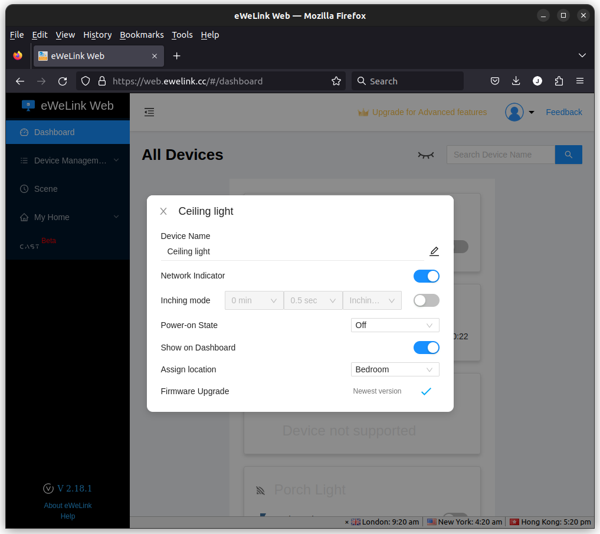Open the History menu
Screen dimensions: 600x534
click(x=97, y=35)
